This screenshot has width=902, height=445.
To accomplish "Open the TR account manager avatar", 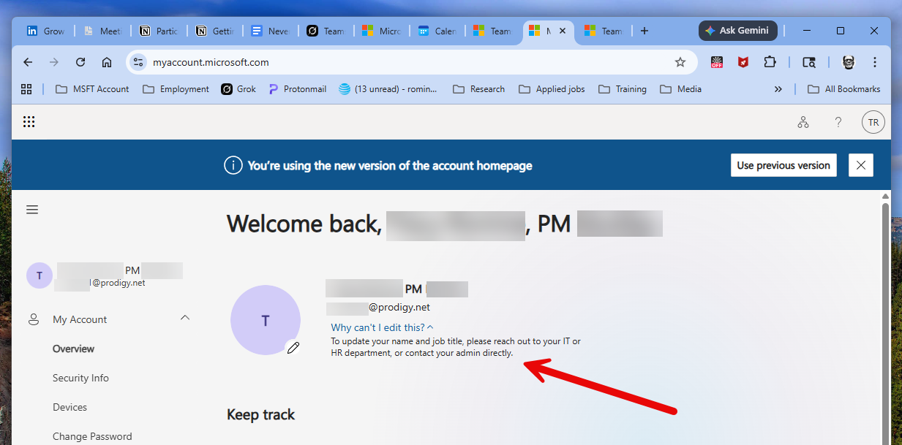I will pos(873,123).
